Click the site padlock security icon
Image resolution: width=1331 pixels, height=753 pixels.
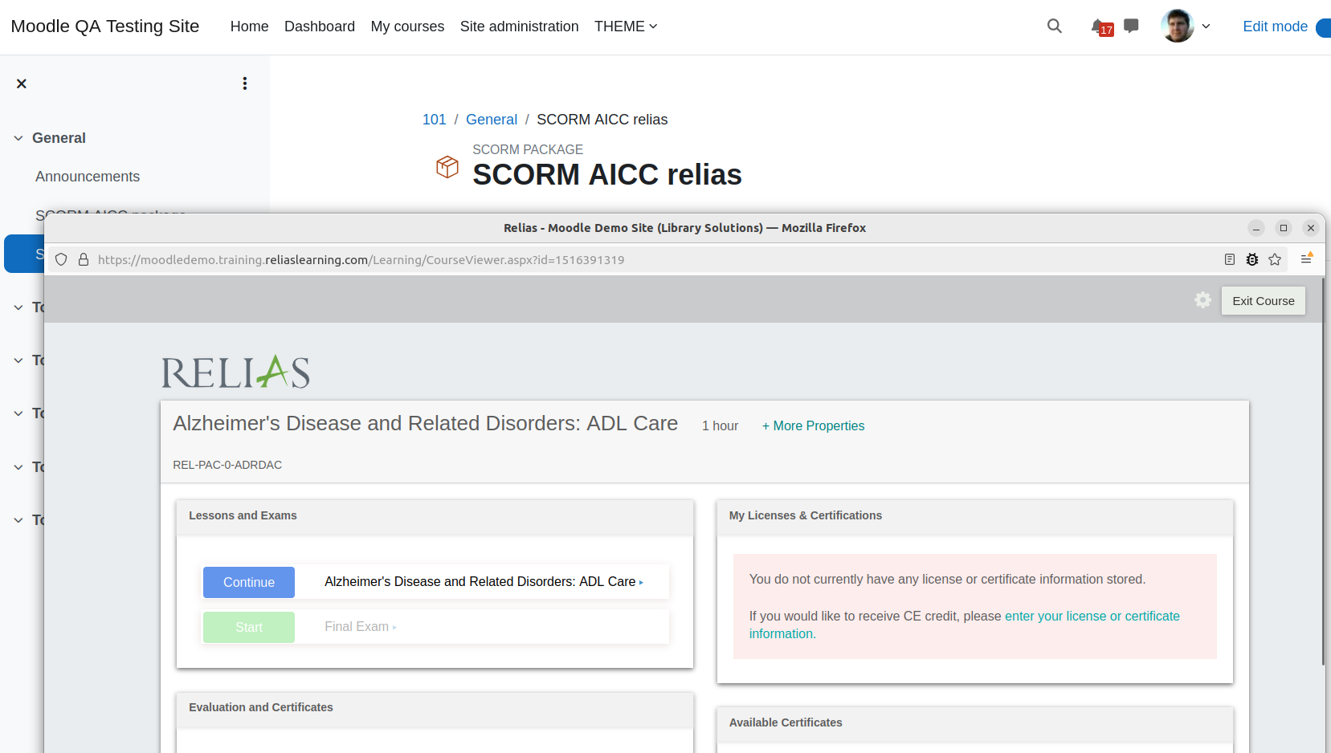83,259
